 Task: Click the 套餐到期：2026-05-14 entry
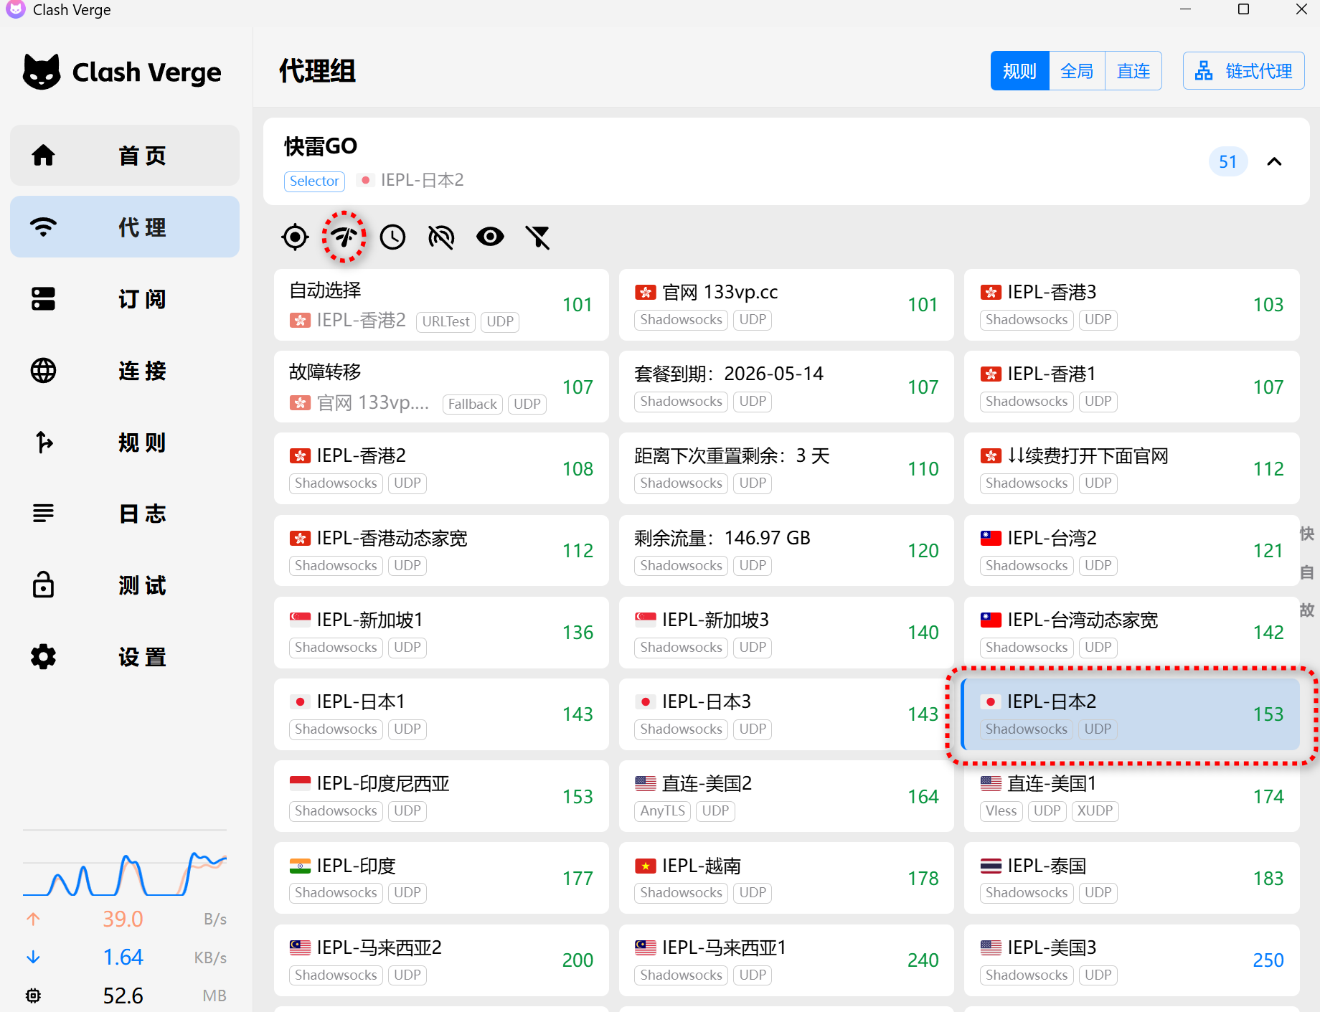tap(786, 387)
